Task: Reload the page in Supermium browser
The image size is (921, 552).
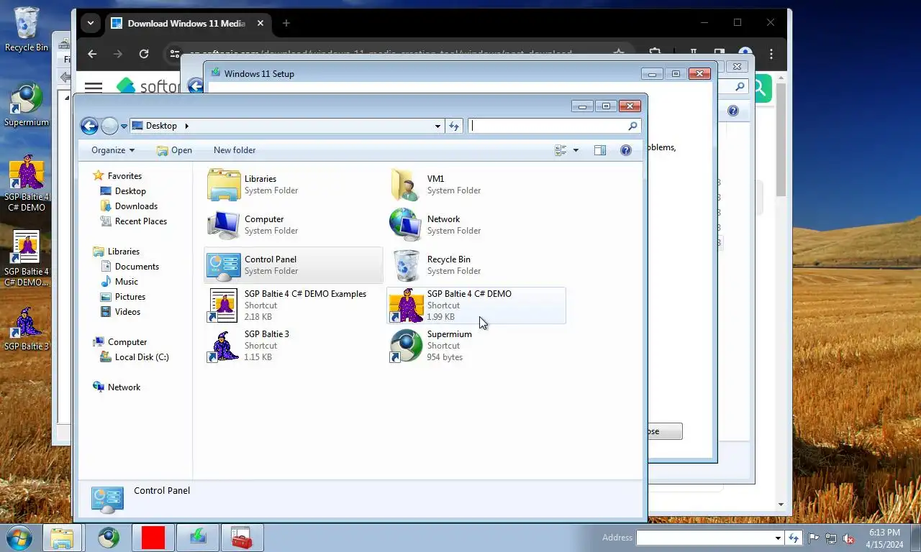Action: coord(144,54)
